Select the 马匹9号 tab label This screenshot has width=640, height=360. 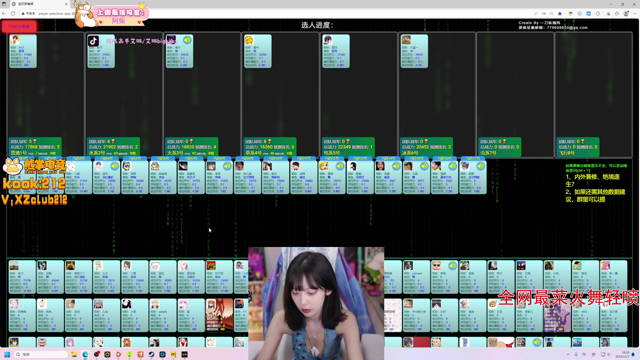tap(247, 158)
